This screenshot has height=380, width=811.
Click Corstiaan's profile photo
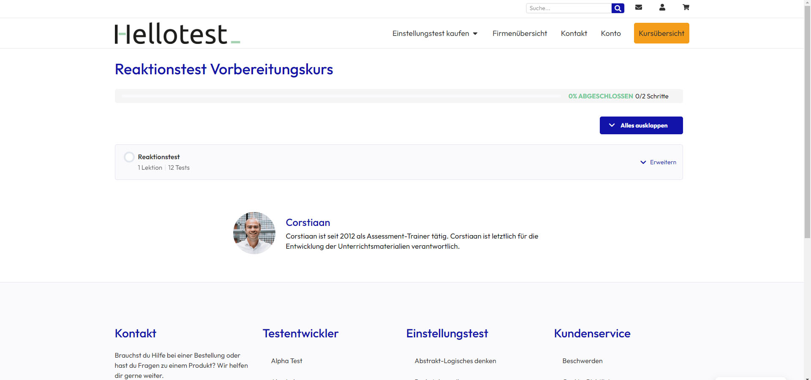click(254, 233)
